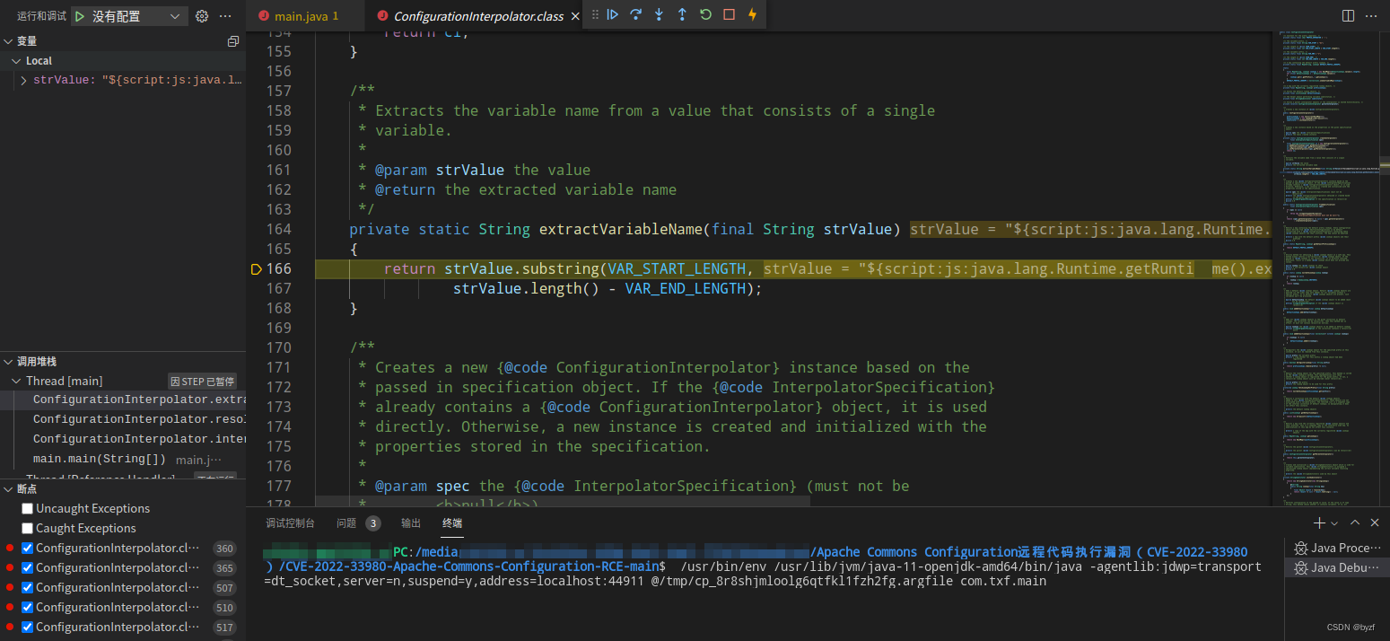Maximize the panel with up chevron
This screenshot has width=1390, height=641.
point(1355,522)
